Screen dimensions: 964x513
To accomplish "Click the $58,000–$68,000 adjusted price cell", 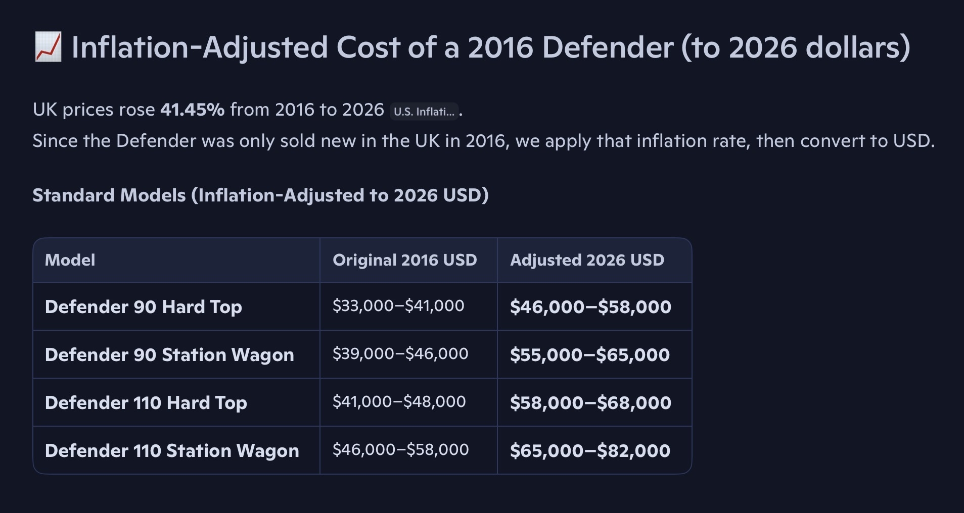I will click(x=590, y=403).
